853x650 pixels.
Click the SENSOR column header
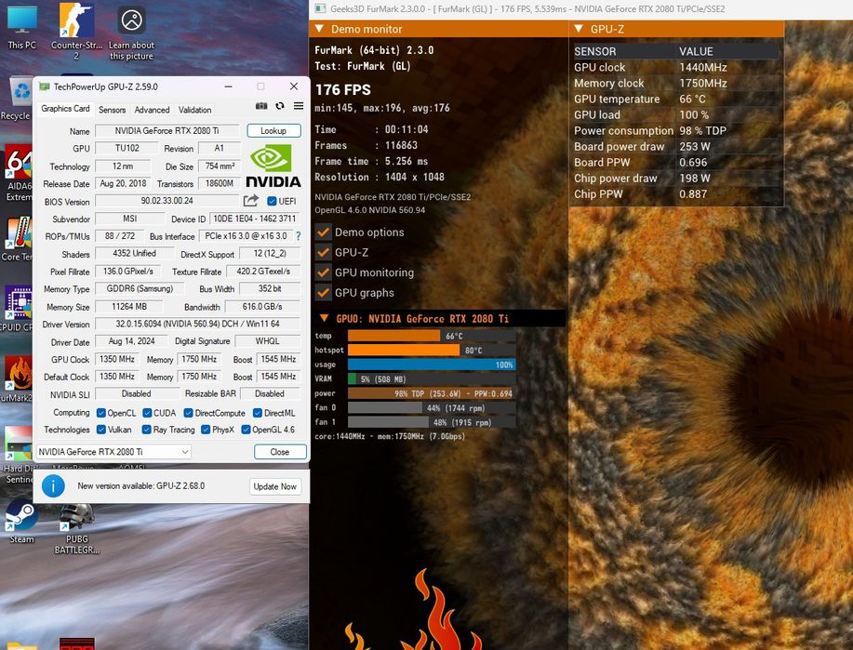pyautogui.click(x=595, y=51)
